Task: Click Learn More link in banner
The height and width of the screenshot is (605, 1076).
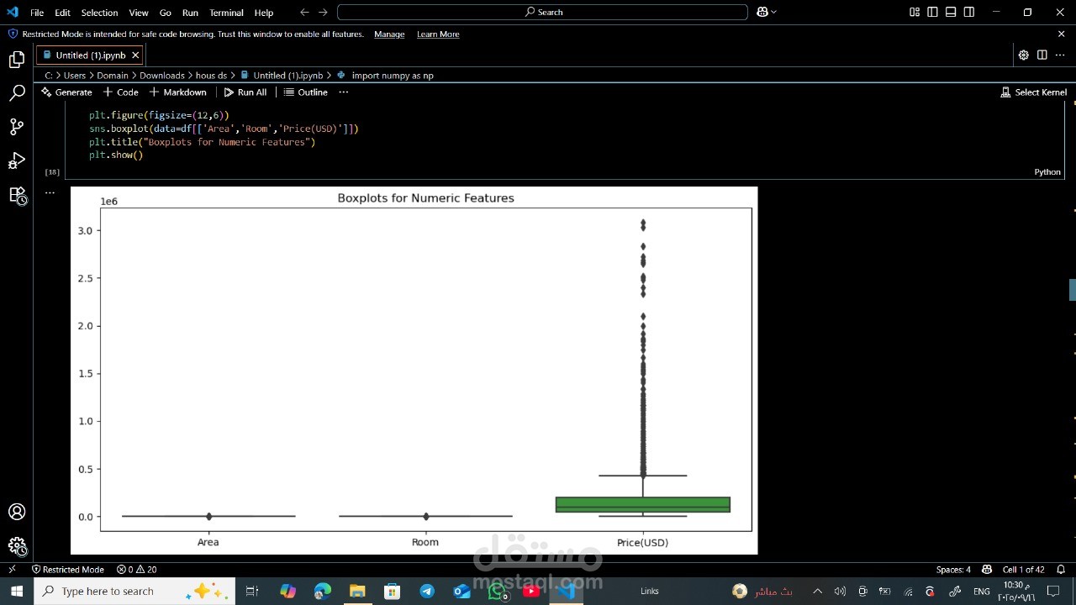Action: pos(438,34)
